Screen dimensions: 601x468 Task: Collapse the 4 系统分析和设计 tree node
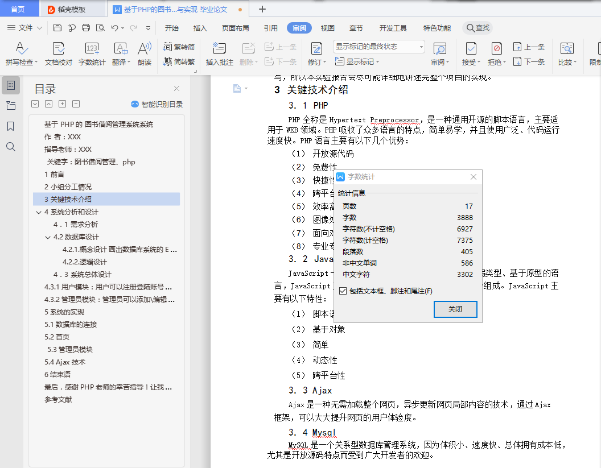38,212
